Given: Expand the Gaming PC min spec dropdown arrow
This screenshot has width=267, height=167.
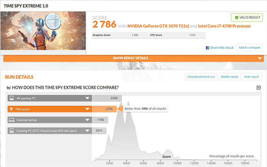Looking at the screenshot, I should (x=88, y=131).
